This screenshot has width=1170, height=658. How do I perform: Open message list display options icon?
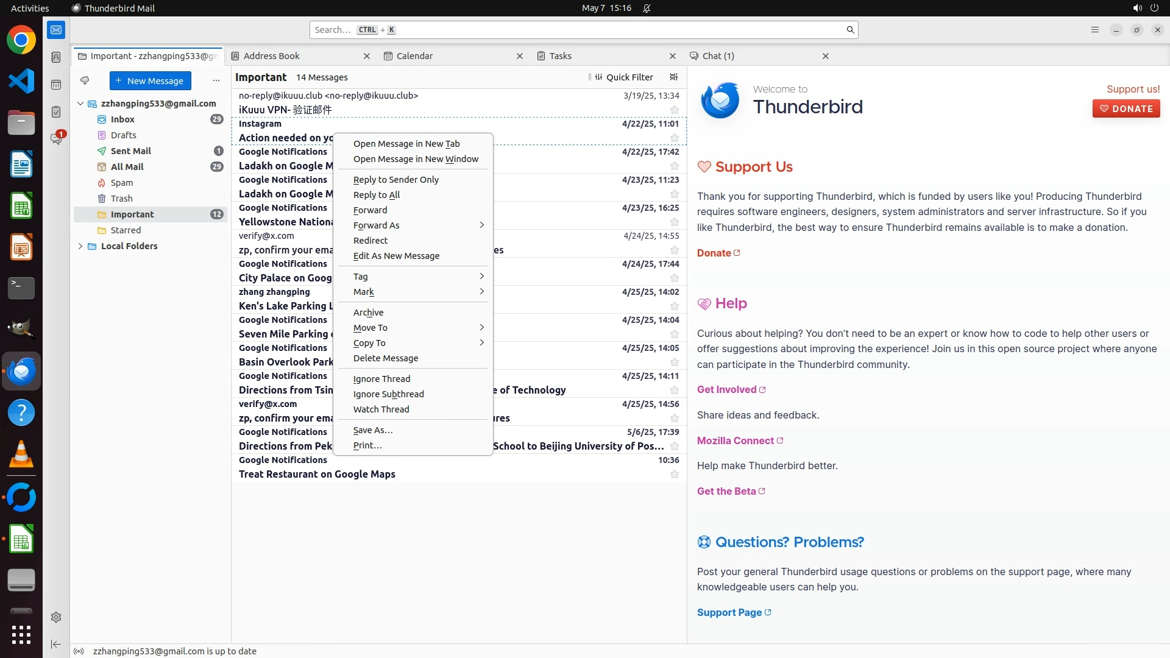[x=673, y=77]
